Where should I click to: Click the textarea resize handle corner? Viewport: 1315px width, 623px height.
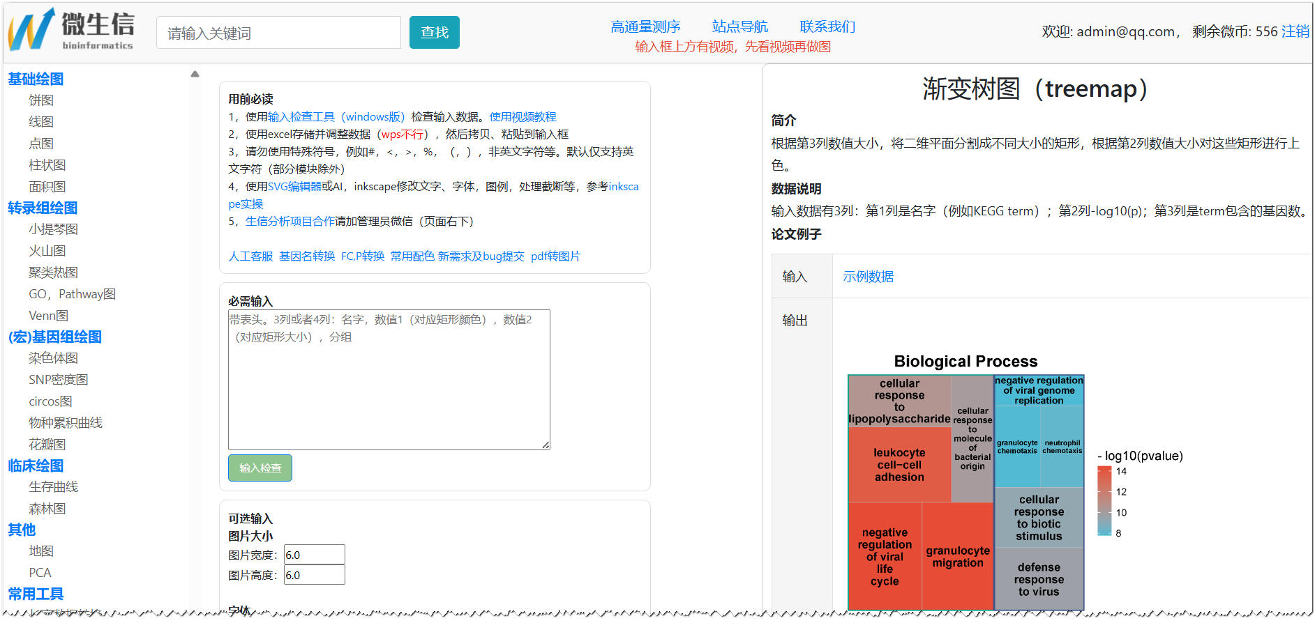pyautogui.click(x=546, y=445)
